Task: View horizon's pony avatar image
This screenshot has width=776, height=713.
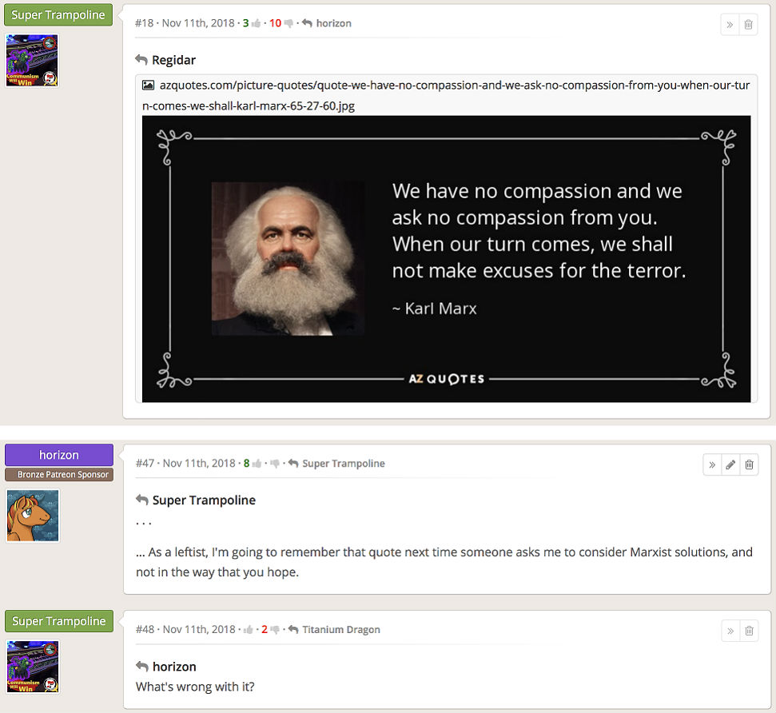Action: 33,516
